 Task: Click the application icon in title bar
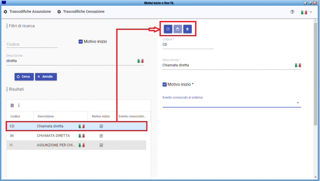tap(4, 3)
